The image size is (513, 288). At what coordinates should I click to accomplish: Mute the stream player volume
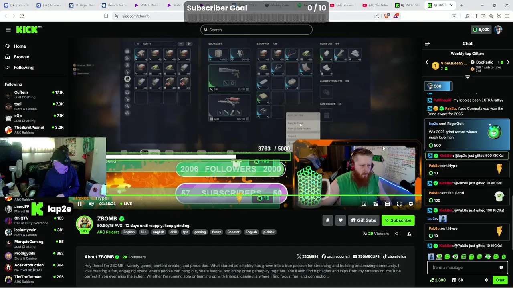[91, 204]
